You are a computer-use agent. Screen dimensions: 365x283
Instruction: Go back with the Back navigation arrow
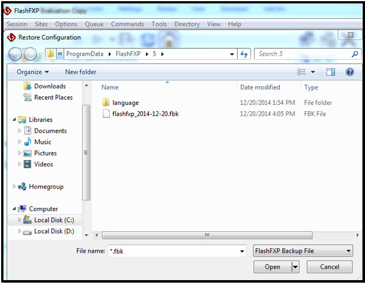(16, 54)
